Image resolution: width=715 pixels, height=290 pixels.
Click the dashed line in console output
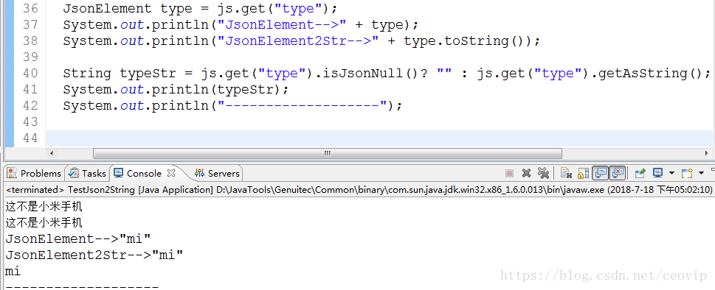pos(82,287)
